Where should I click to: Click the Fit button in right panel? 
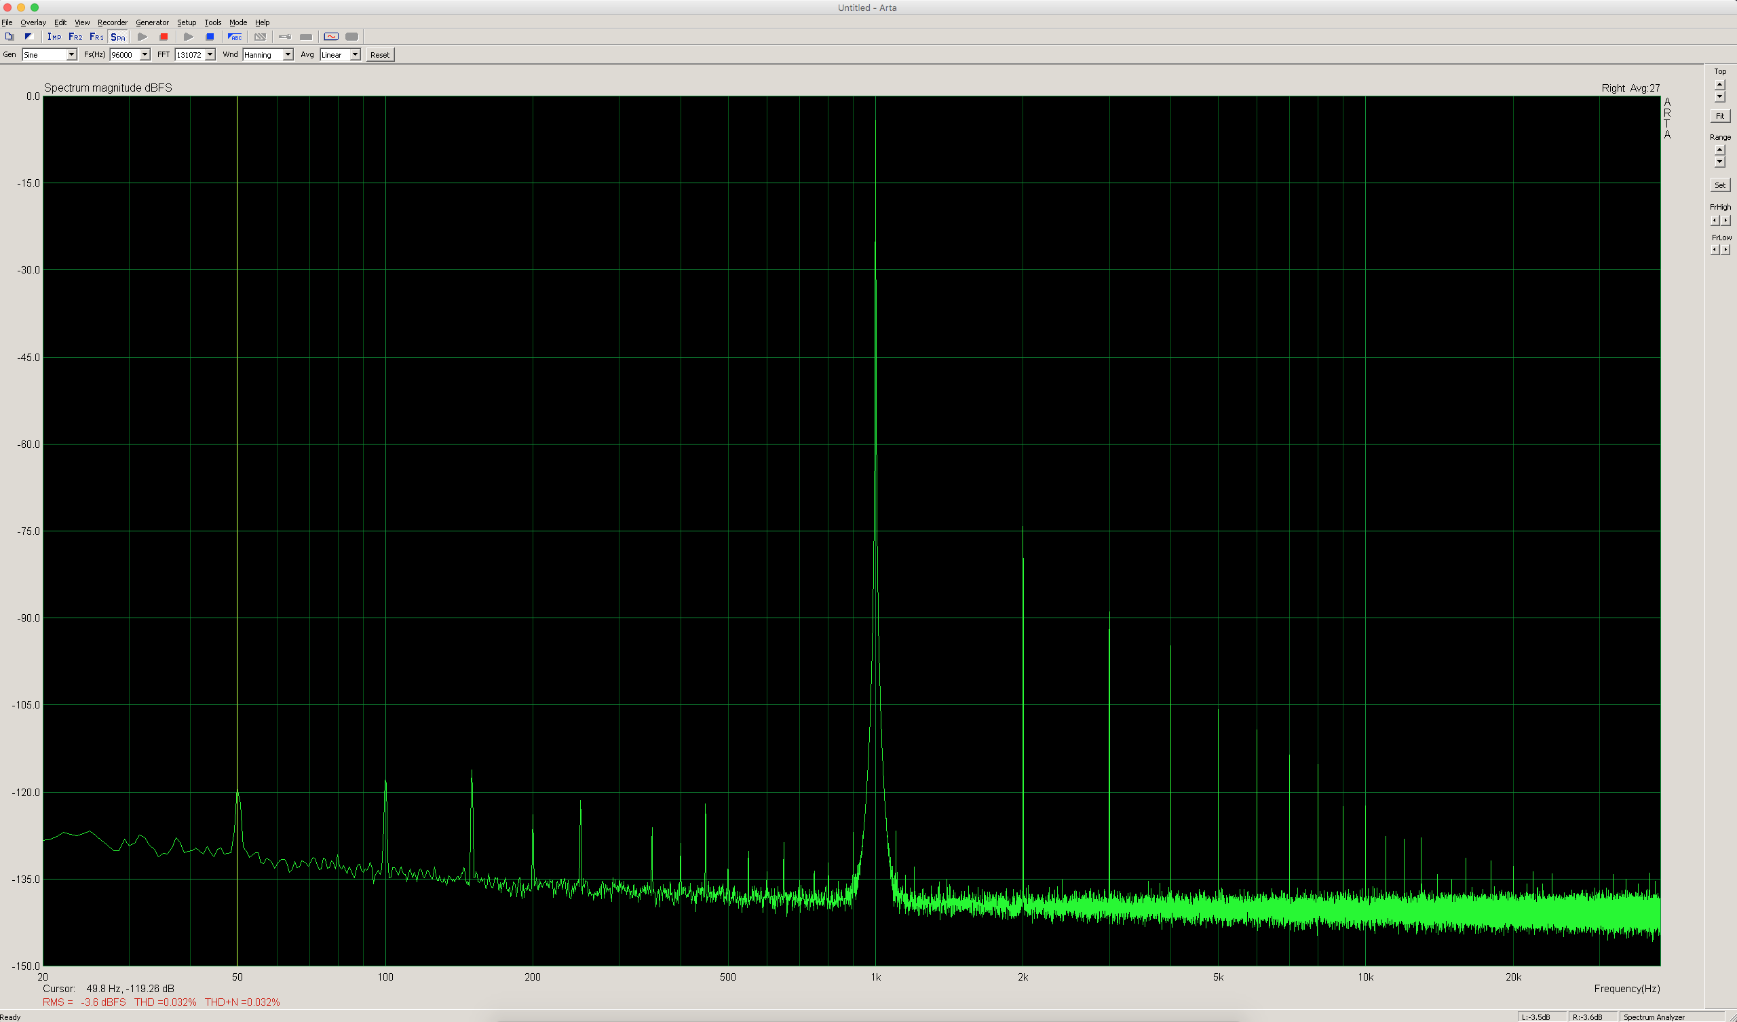pos(1720,117)
